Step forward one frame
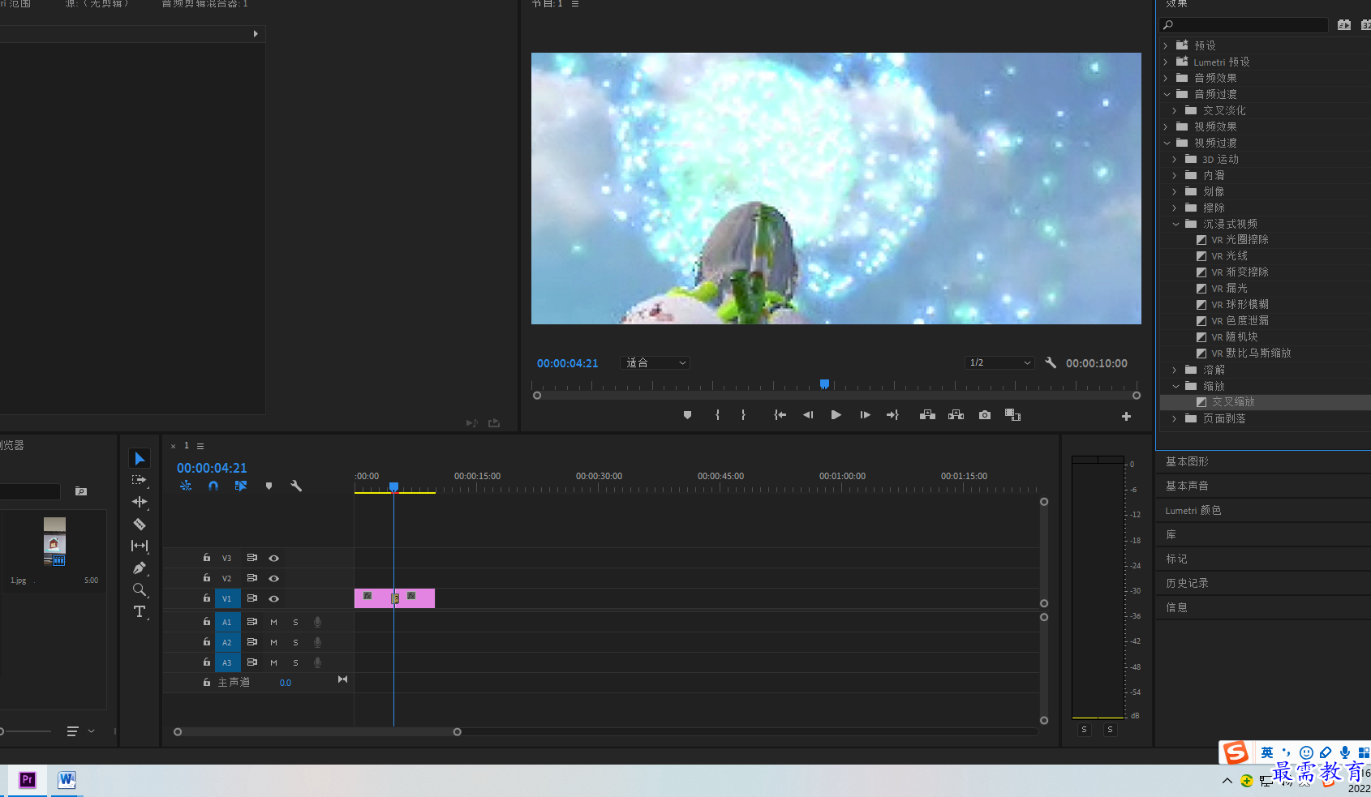The width and height of the screenshot is (1371, 797). 865,415
